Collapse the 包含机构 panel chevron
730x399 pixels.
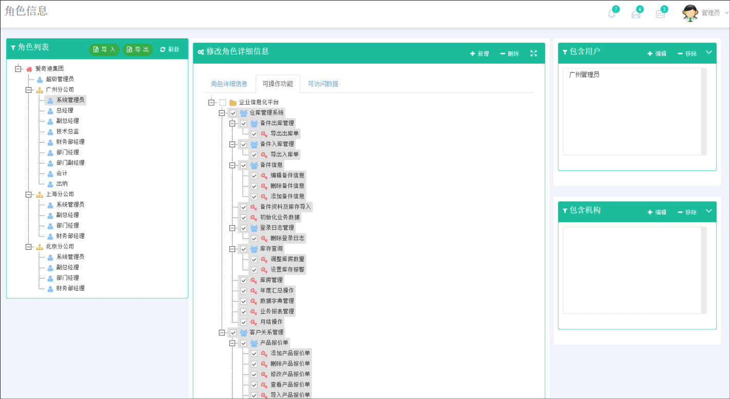click(x=709, y=211)
